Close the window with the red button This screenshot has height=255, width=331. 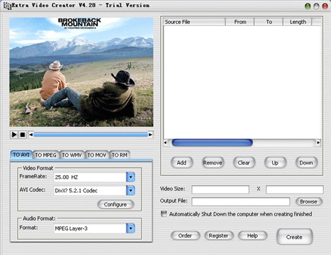(325, 6)
